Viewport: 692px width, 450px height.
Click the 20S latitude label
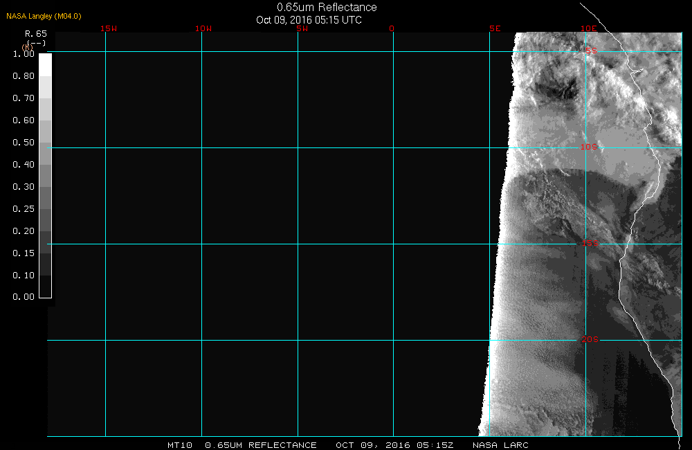[590, 339]
